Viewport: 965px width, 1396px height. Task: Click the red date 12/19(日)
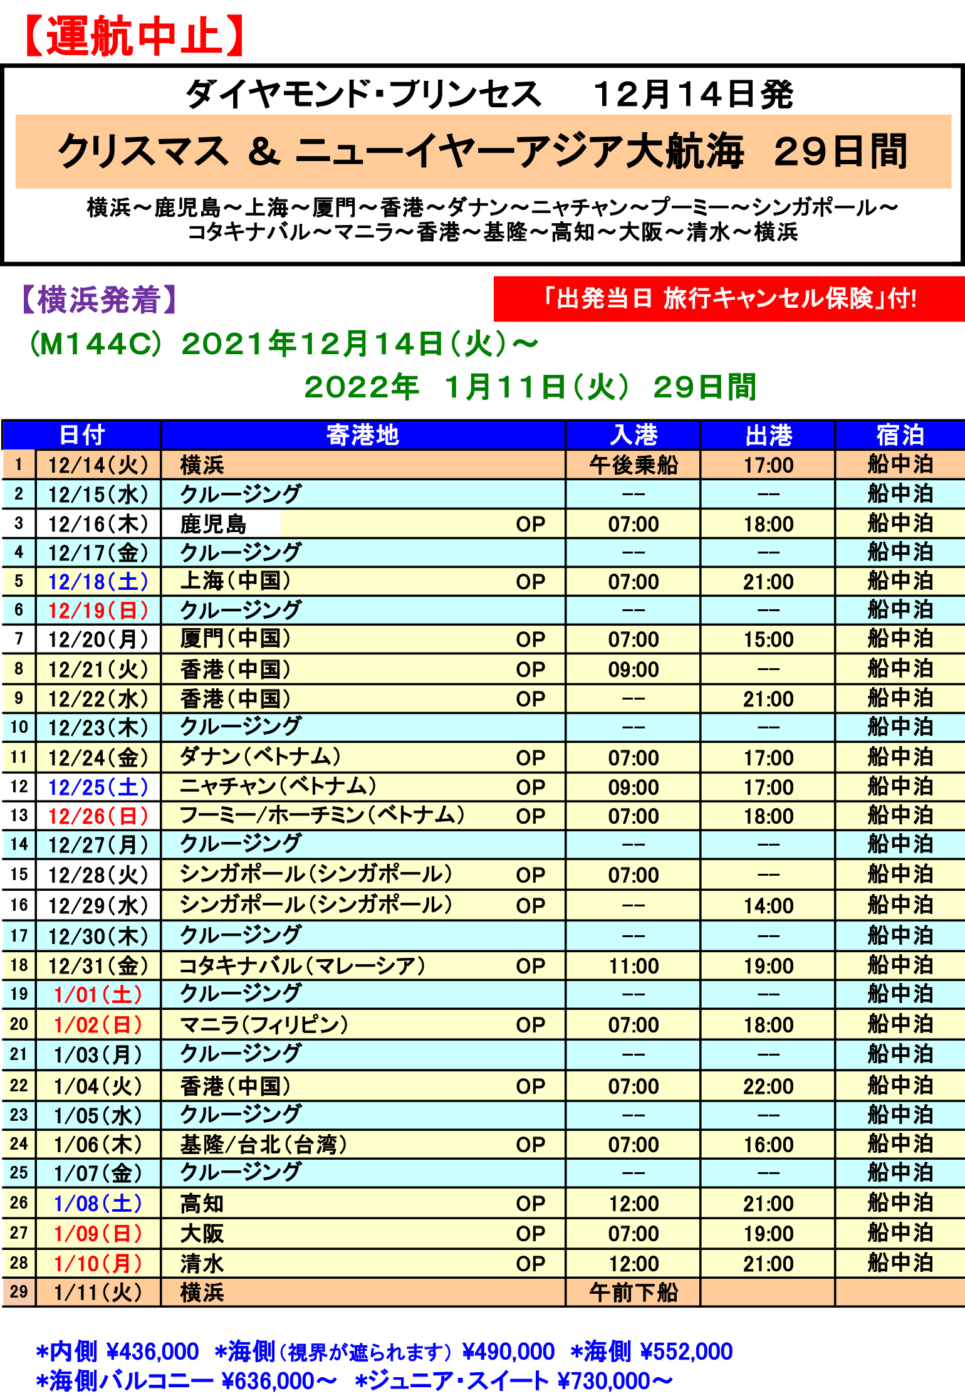pos(98,611)
